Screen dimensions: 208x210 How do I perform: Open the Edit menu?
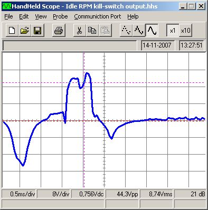[x=24, y=16]
